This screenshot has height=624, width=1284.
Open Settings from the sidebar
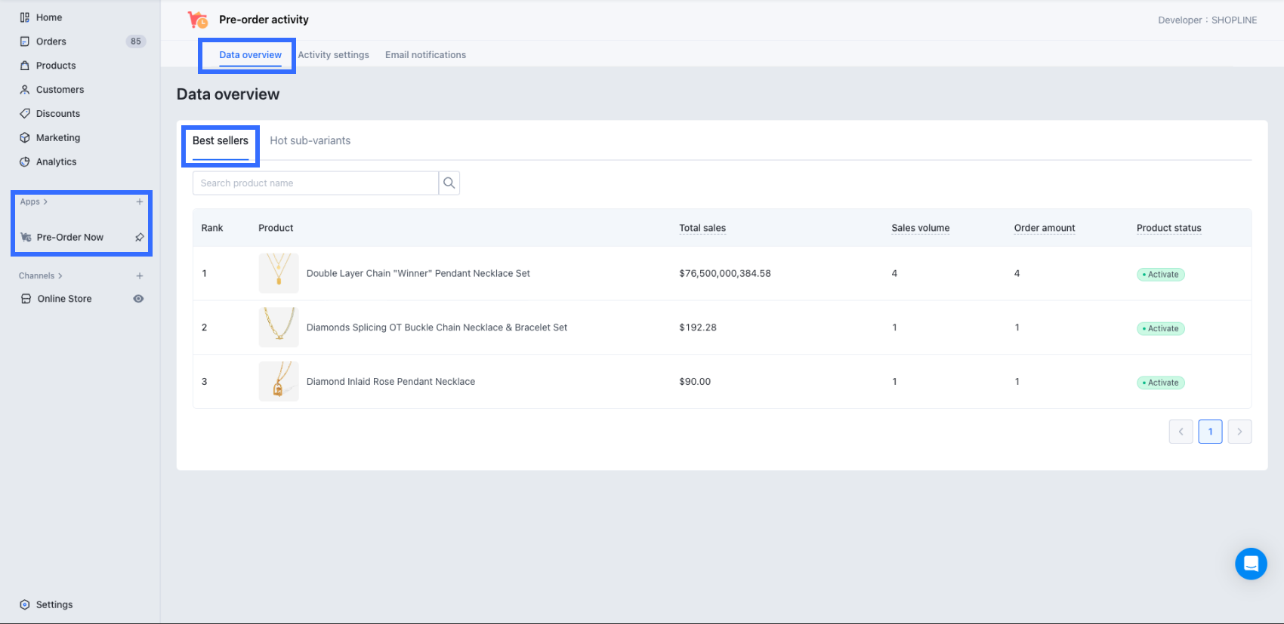pos(54,604)
